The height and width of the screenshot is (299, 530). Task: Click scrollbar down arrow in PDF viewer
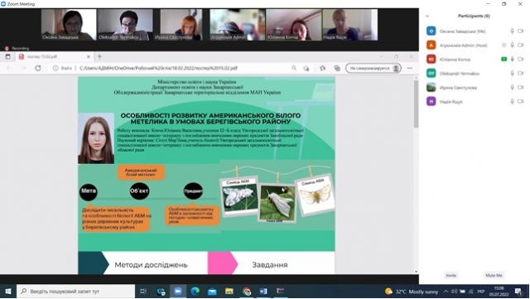click(416, 272)
